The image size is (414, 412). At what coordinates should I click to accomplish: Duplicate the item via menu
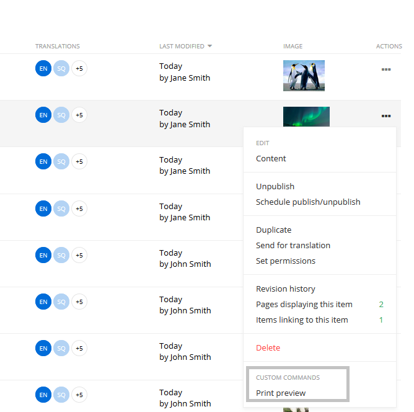273,230
